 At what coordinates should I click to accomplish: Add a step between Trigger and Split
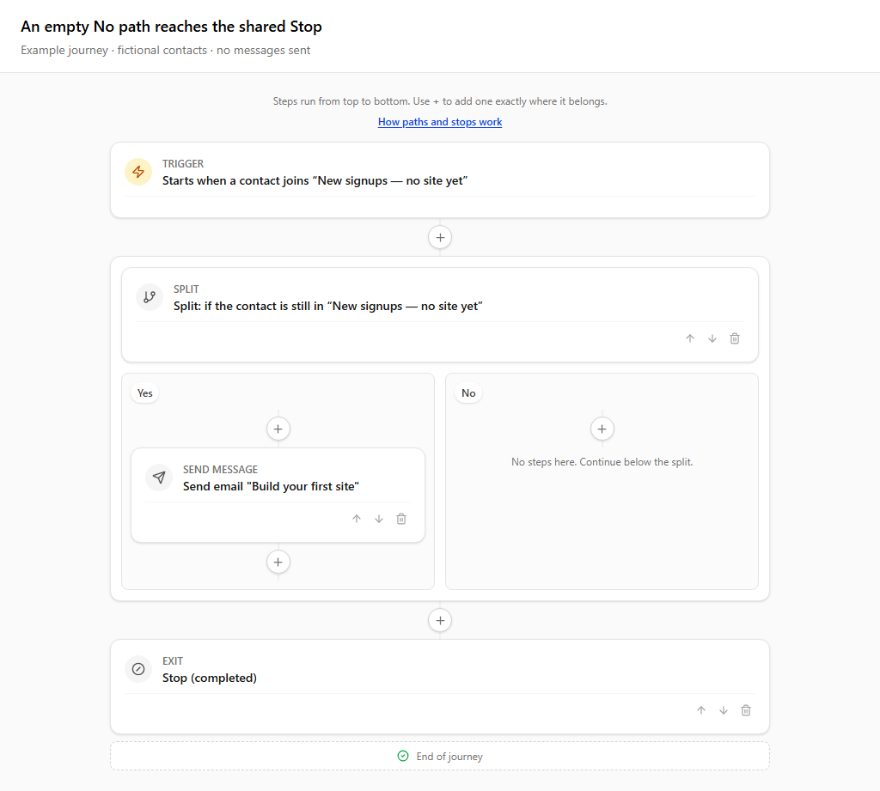[x=440, y=237]
